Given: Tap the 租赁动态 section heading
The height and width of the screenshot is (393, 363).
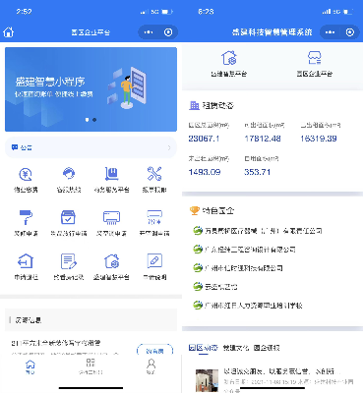Looking at the screenshot, I should [x=218, y=105].
